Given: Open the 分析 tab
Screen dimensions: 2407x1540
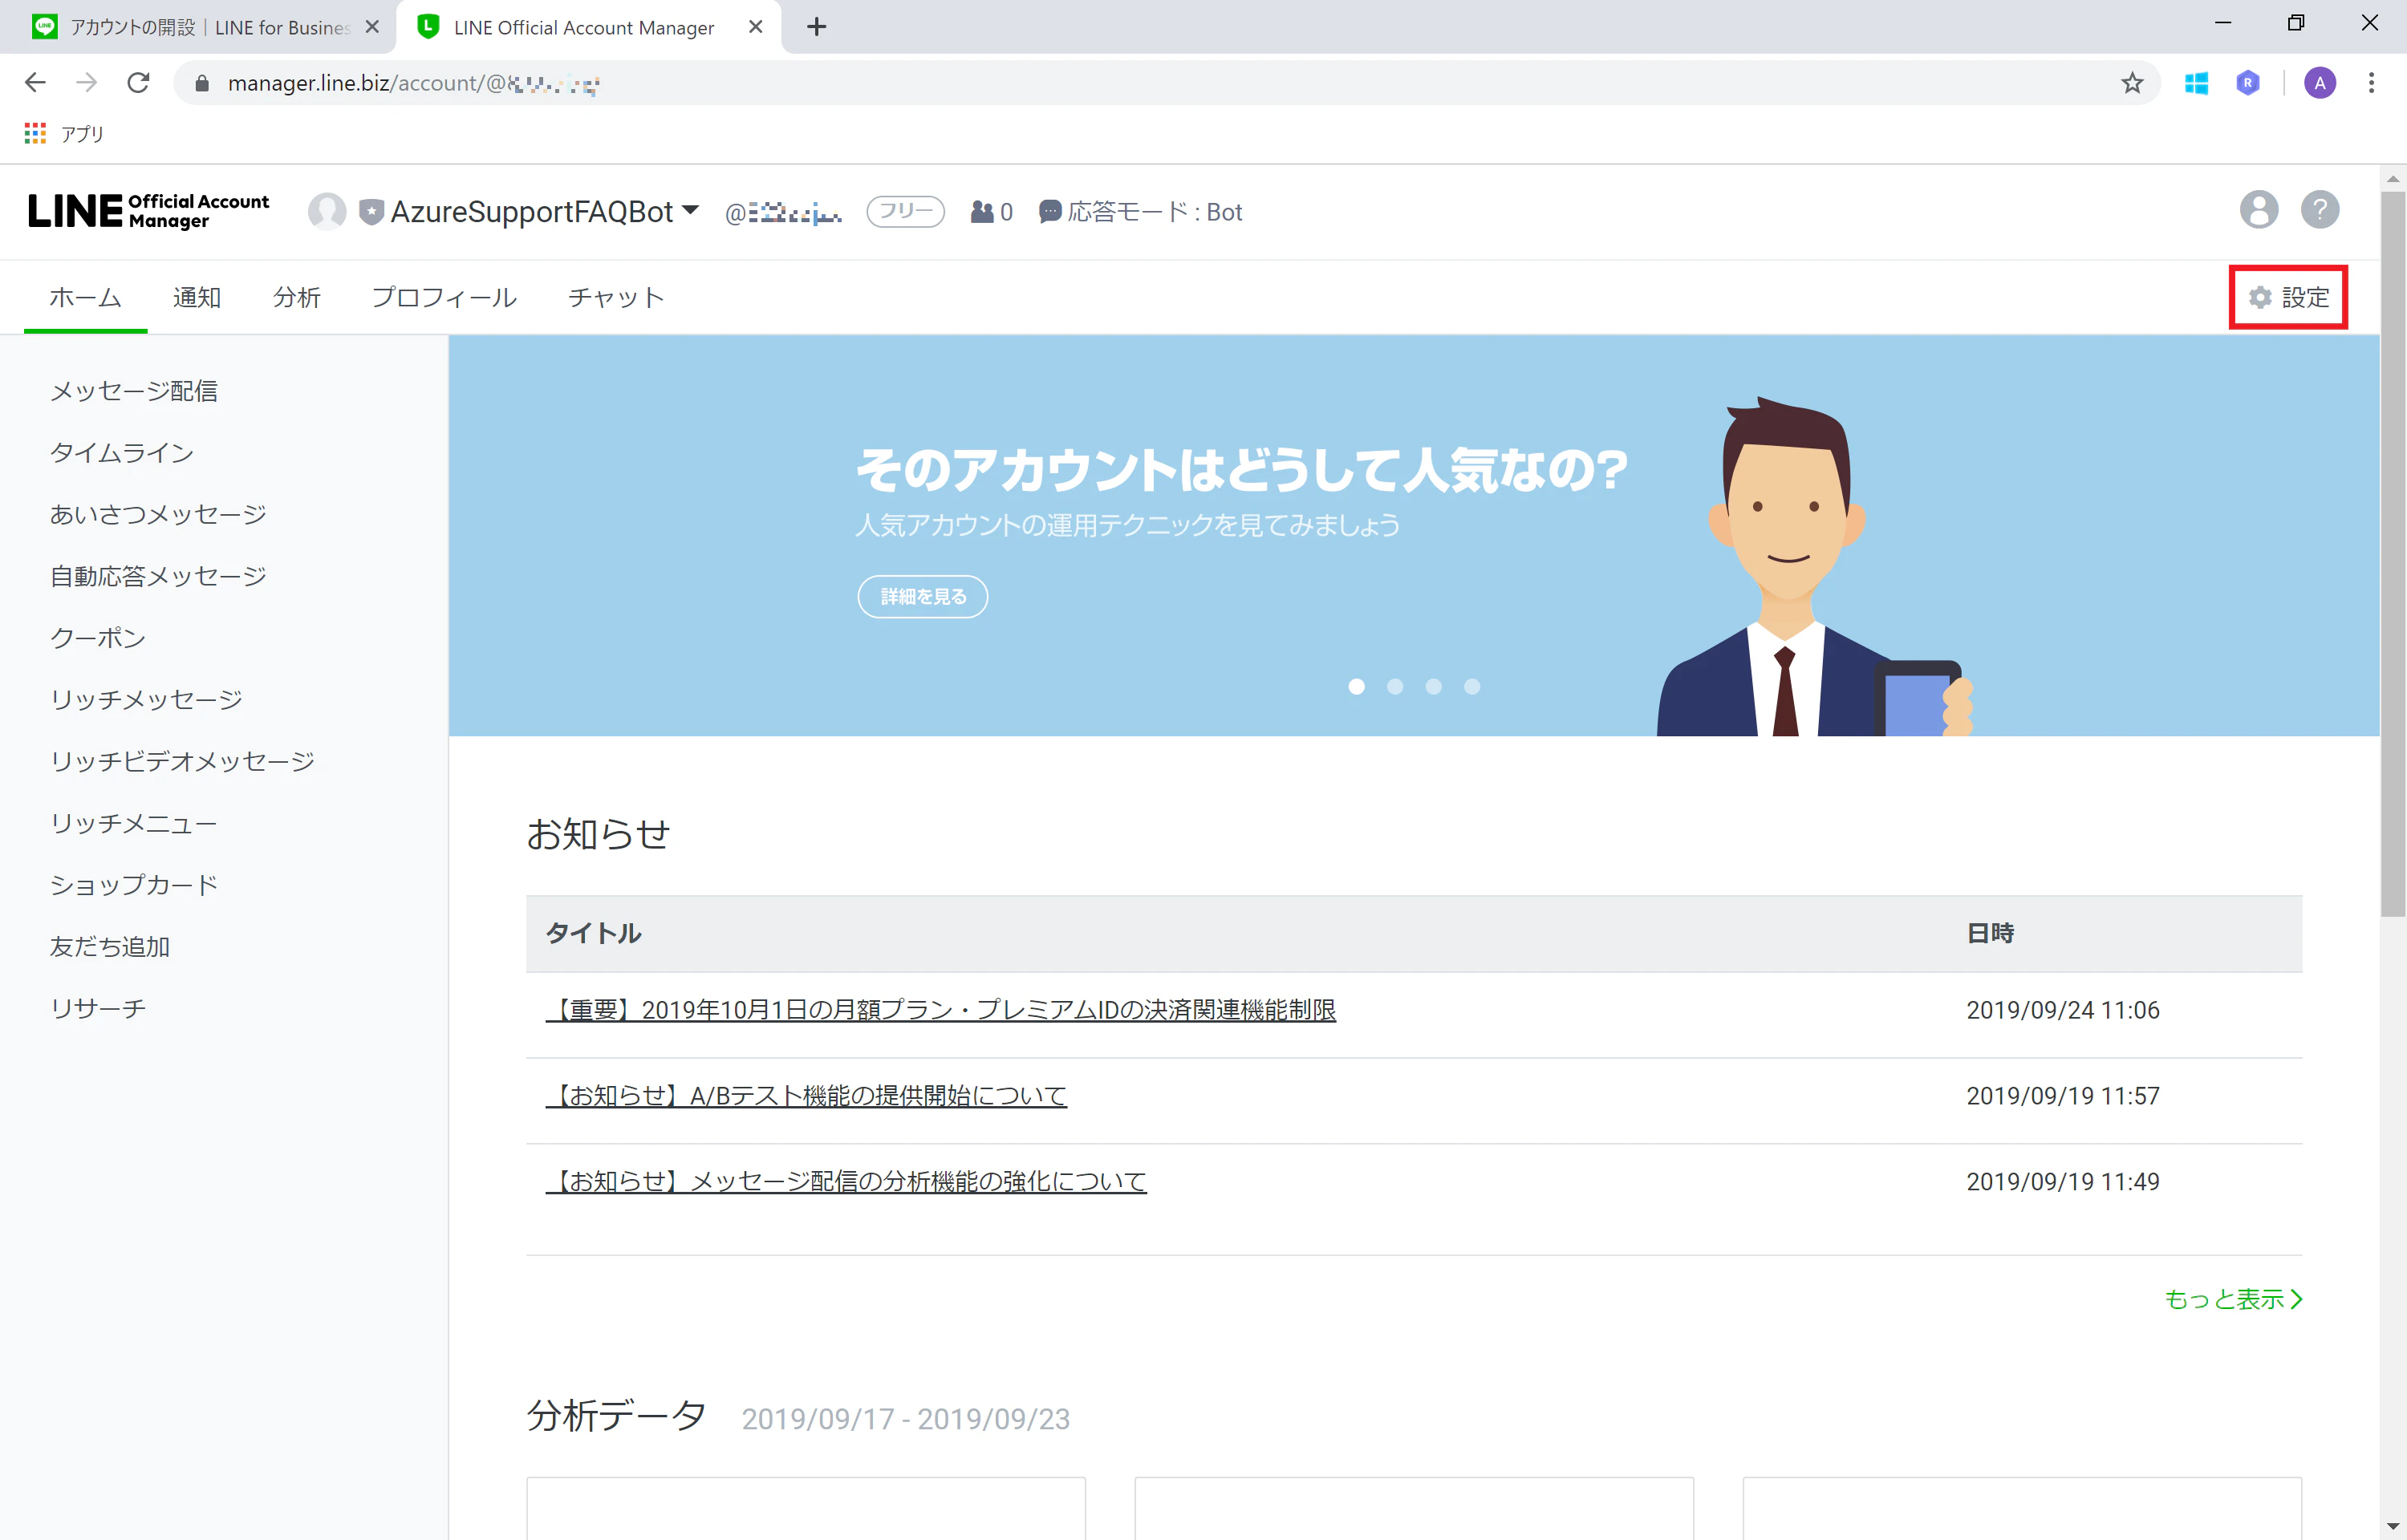Looking at the screenshot, I should [x=297, y=297].
